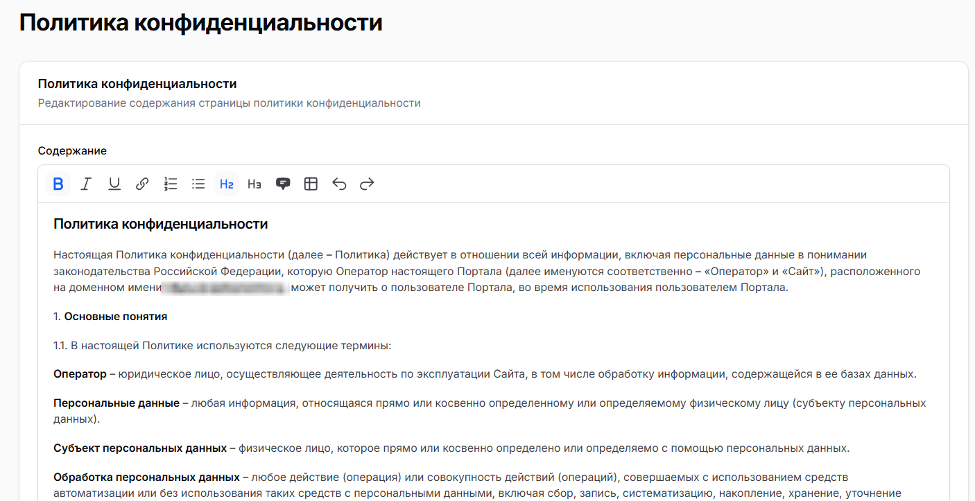This screenshot has height=501, width=975.
Task: Apply italic formatting
Action: point(86,184)
